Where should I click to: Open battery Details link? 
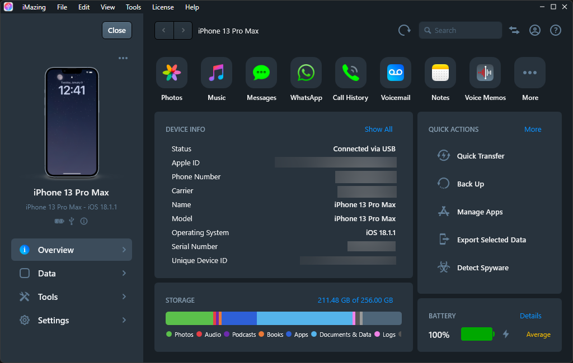click(x=530, y=316)
